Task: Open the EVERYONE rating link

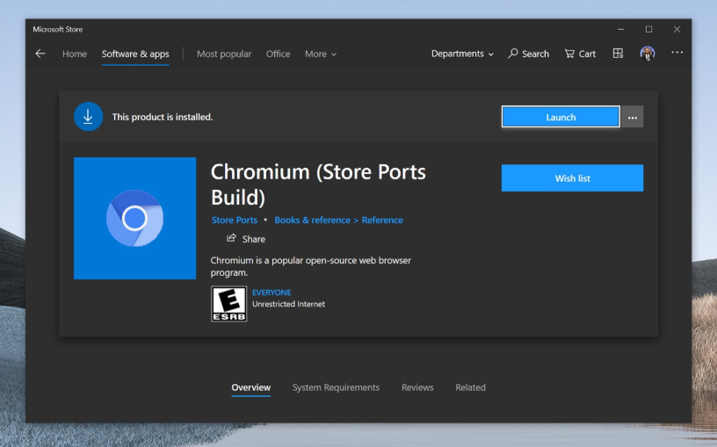Action: click(272, 292)
